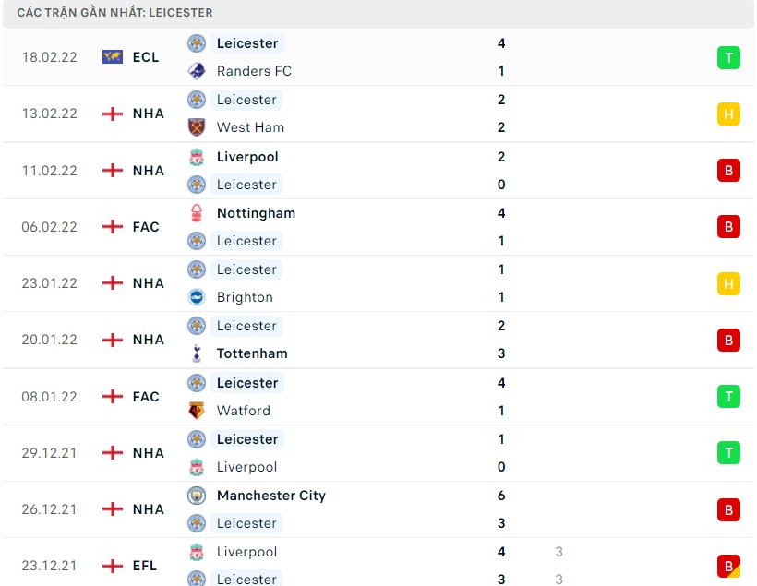757x586 pixels.
Task: Click the EFL label for 23.12.21 match
Action: point(145,566)
